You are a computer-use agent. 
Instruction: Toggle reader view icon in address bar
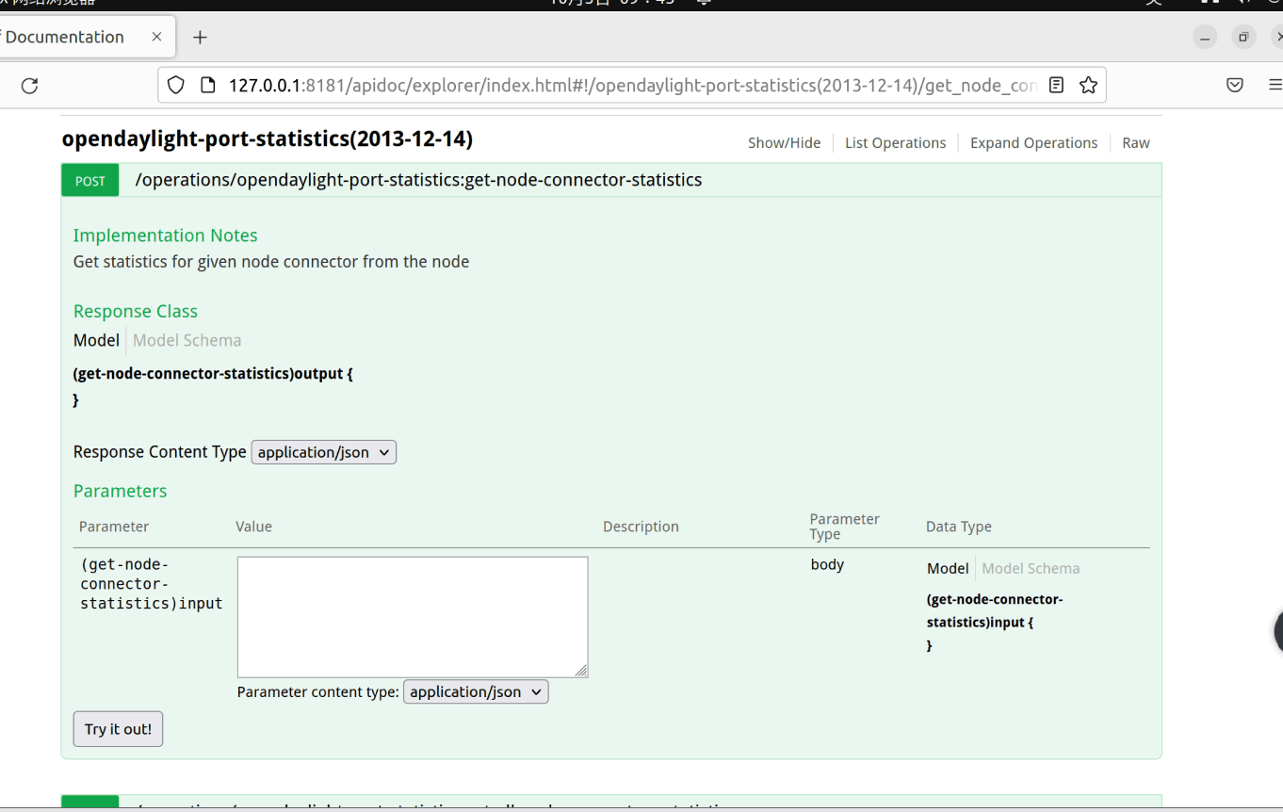(x=1056, y=86)
